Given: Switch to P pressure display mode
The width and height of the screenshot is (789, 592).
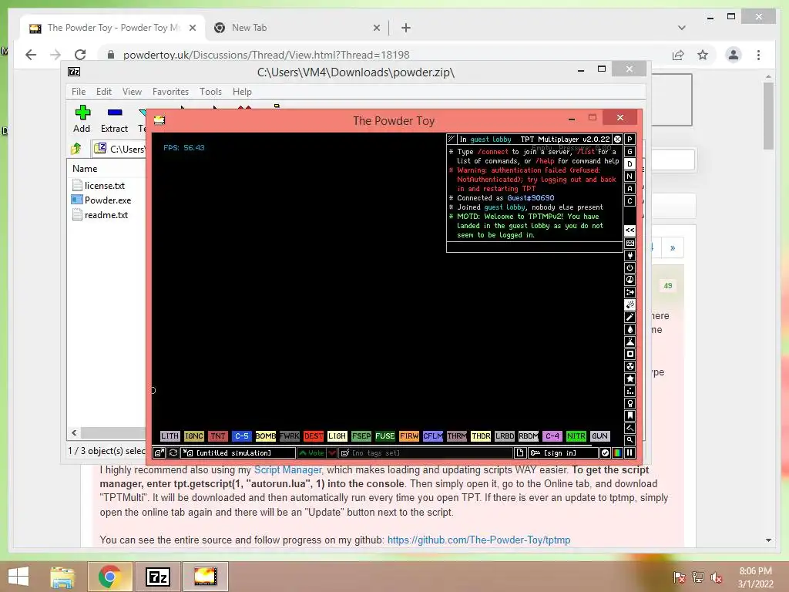Looking at the screenshot, I should point(630,140).
